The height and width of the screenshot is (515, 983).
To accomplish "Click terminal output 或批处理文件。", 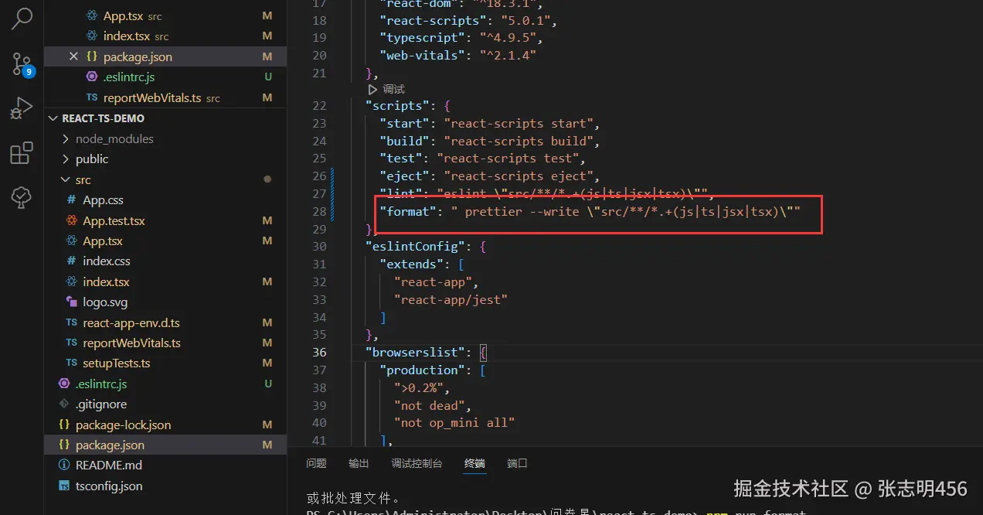I will point(353,497).
